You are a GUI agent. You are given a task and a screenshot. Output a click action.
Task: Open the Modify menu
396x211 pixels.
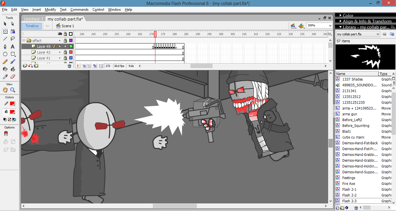50,10
